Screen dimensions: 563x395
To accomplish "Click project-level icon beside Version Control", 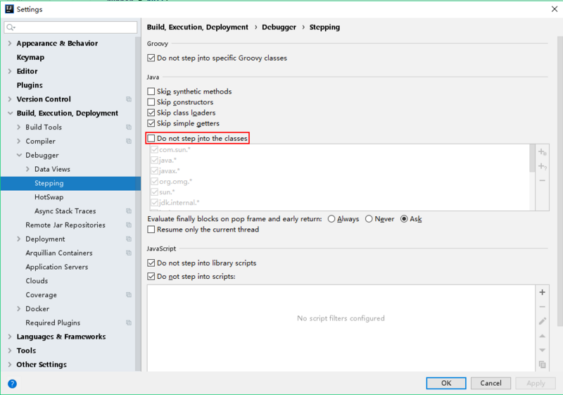I will click(x=129, y=99).
